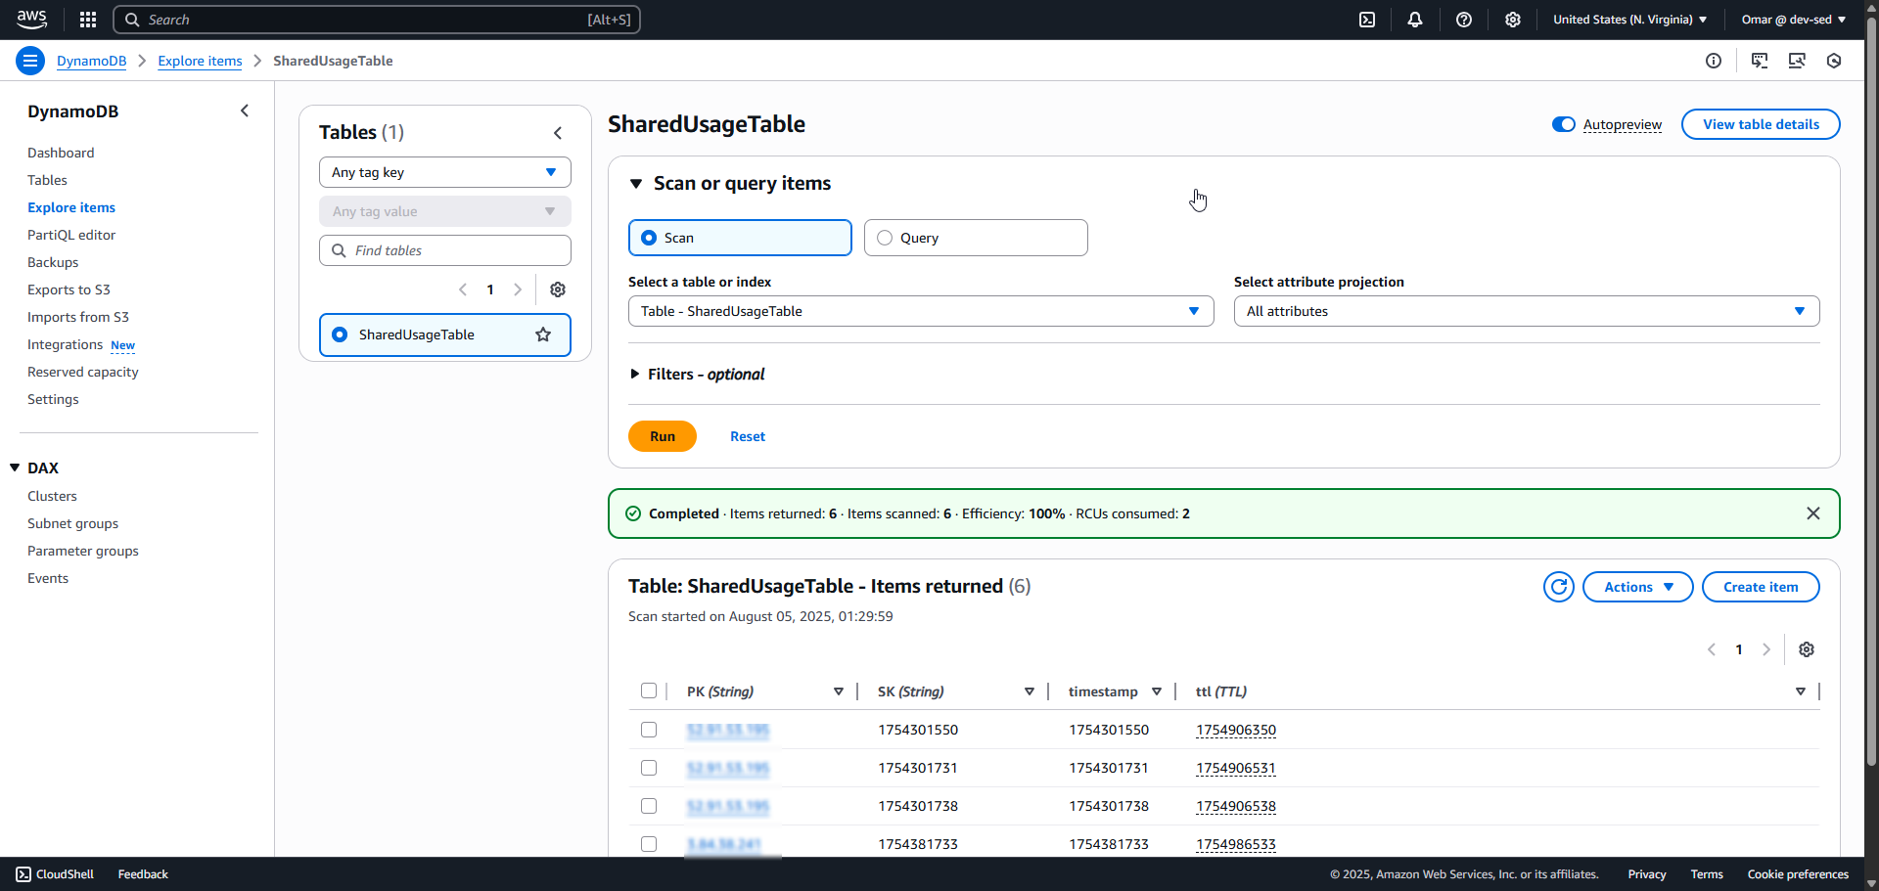This screenshot has width=1879, height=891.
Task: Click the search magnifier in Find tables
Action: (x=339, y=250)
